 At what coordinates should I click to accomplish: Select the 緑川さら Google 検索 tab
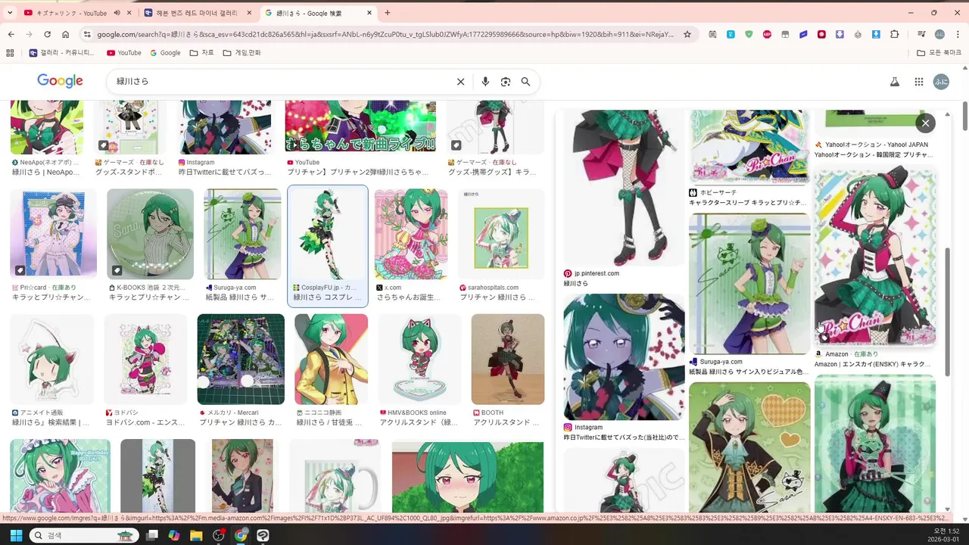pyautogui.click(x=317, y=13)
